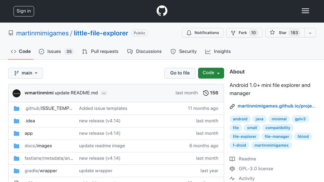Open little-file-explorer repository name link
Viewport: 324px width, 182px height.
click(x=101, y=33)
